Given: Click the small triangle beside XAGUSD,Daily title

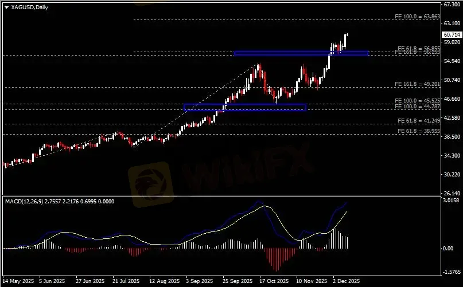Looking at the screenshot, I should click(x=6, y=6).
